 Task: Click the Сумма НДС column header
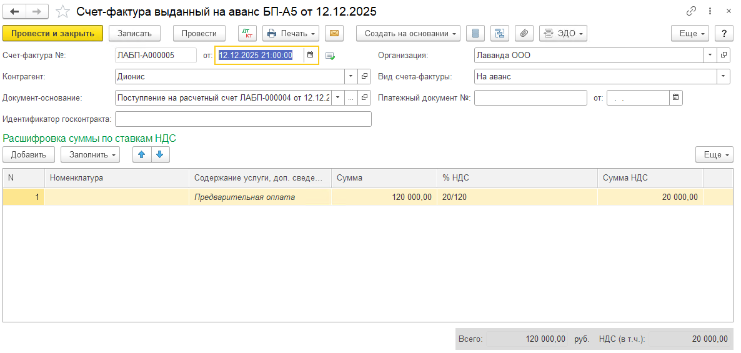pyautogui.click(x=650, y=177)
